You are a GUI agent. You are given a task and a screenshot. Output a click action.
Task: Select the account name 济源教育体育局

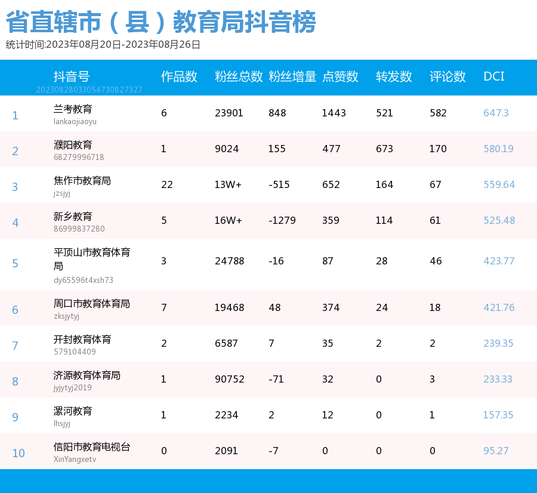tap(87, 375)
